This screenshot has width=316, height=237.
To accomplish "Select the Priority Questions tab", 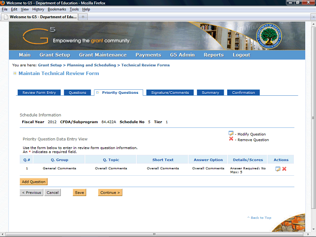I will coord(118,92).
